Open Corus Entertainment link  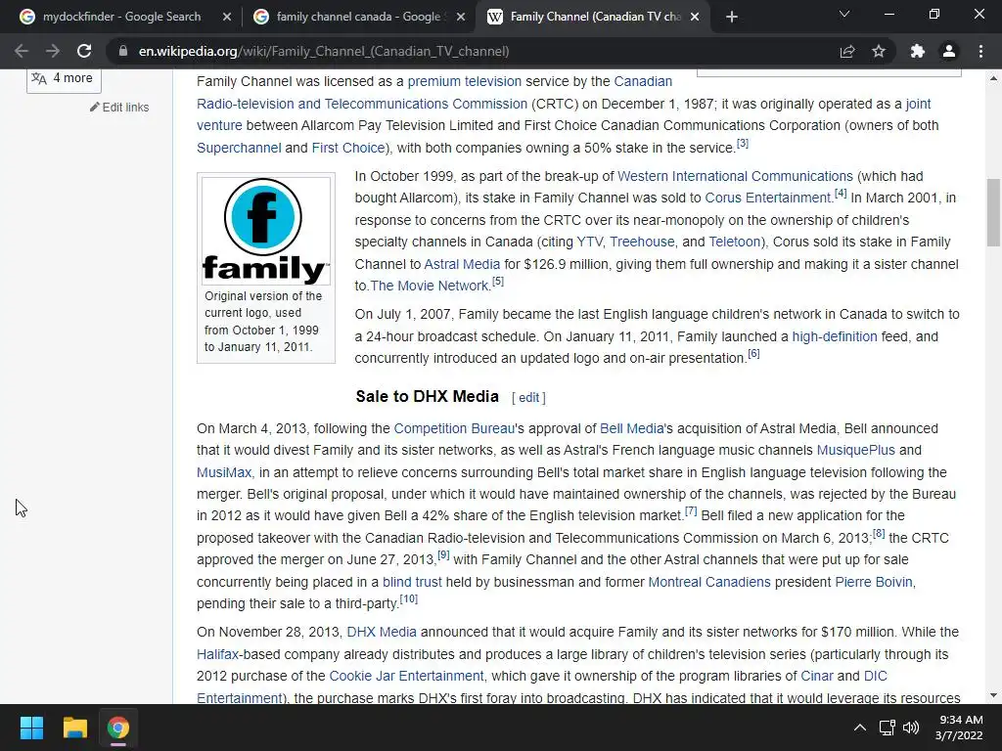[767, 198]
